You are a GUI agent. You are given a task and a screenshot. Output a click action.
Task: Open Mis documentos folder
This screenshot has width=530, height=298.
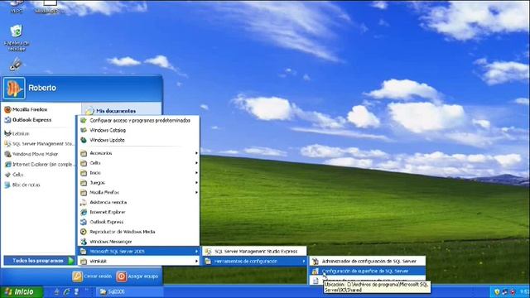click(x=111, y=111)
